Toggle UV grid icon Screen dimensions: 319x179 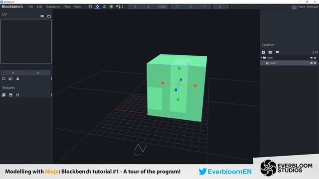click(x=42, y=16)
